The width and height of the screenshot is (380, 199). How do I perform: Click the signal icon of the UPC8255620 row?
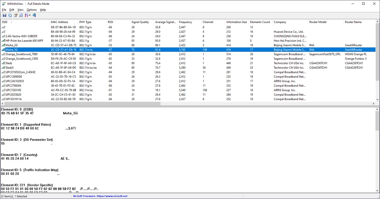tap(3, 94)
